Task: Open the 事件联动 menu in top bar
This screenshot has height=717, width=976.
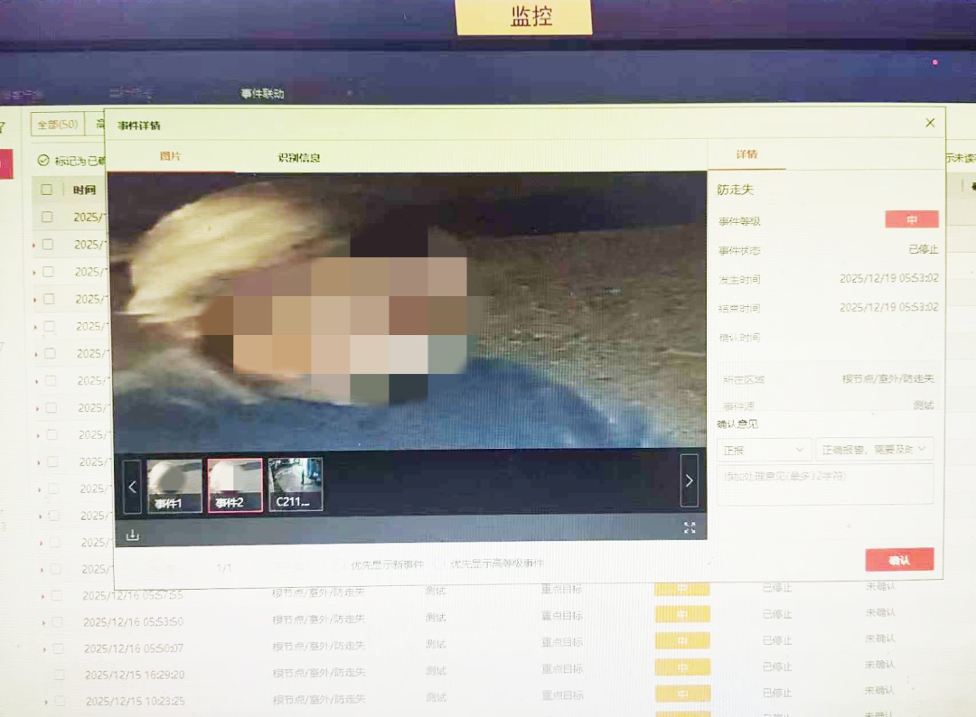Action: [262, 93]
